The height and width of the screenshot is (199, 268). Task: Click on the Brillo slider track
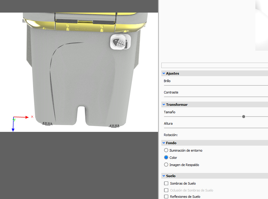click(216, 85)
